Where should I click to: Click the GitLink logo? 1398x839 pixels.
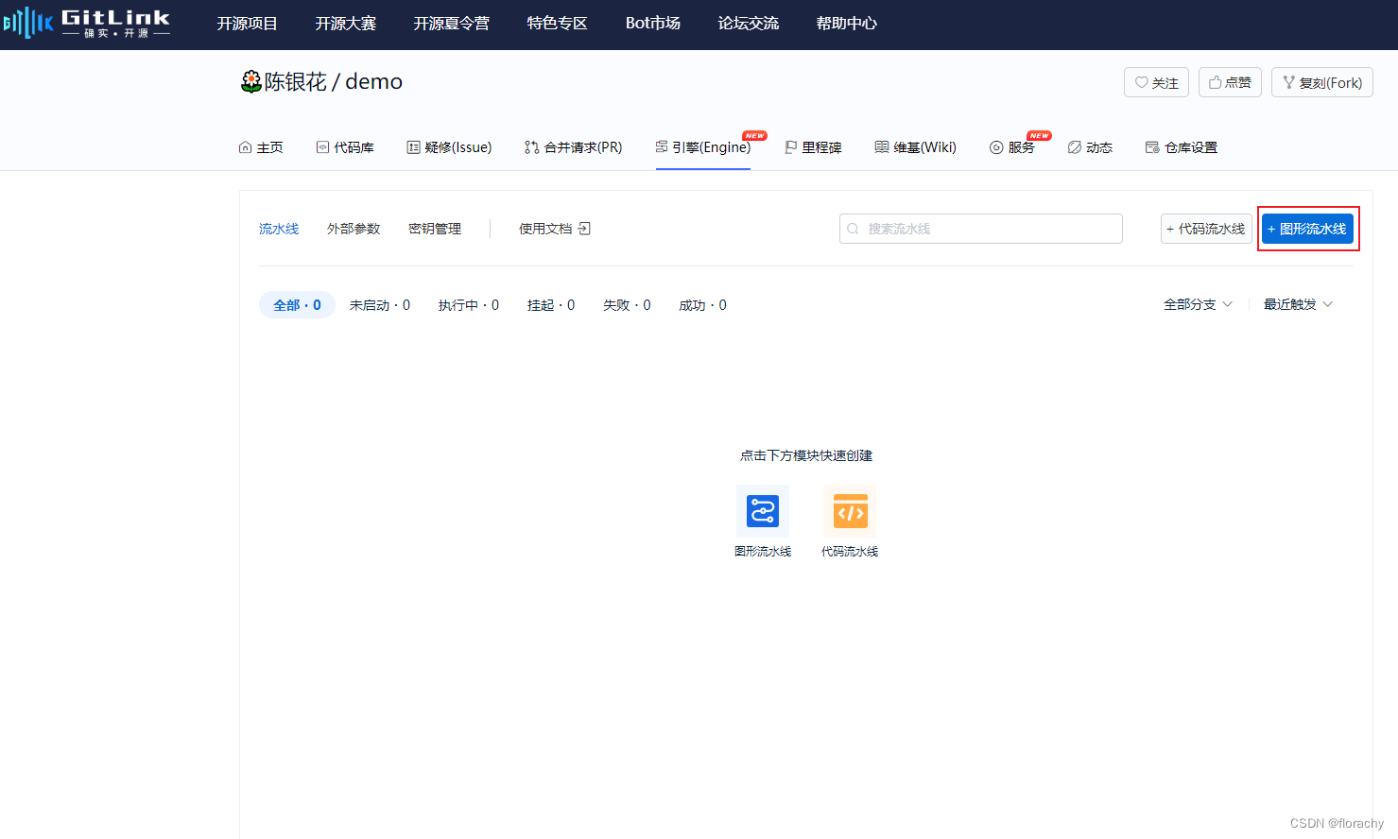[87, 24]
